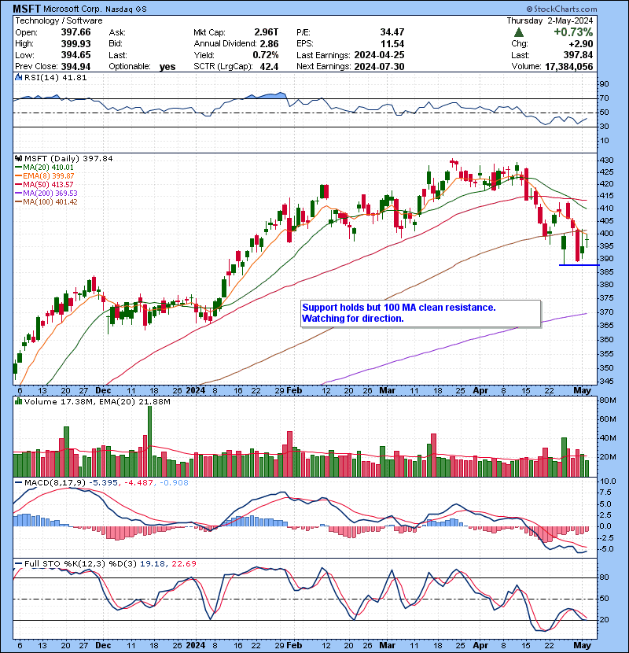
Task: Click the 430 price axis label
Action: [x=605, y=160]
